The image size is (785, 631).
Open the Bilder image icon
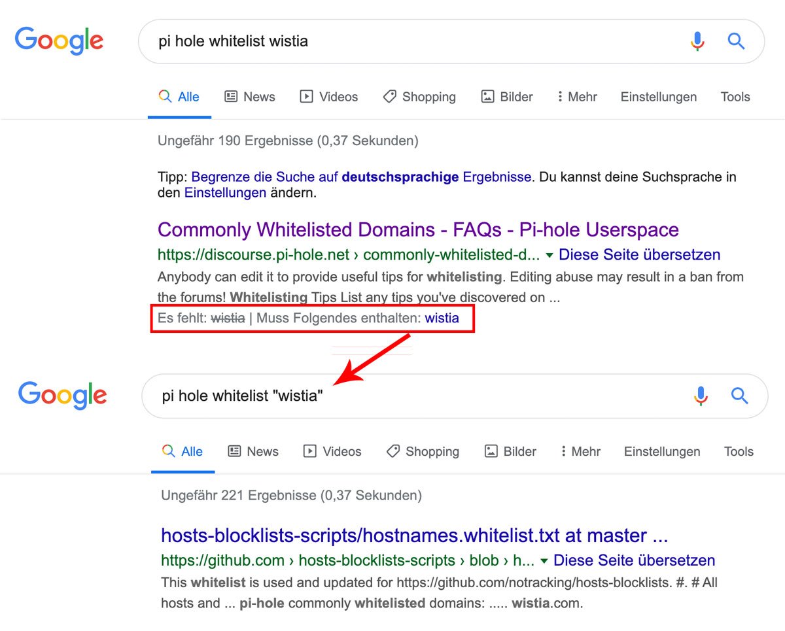click(487, 96)
